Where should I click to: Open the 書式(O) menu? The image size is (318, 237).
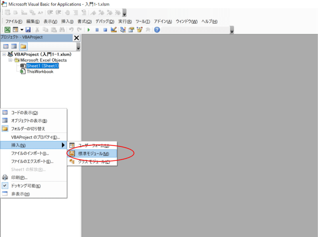tap(85, 21)
